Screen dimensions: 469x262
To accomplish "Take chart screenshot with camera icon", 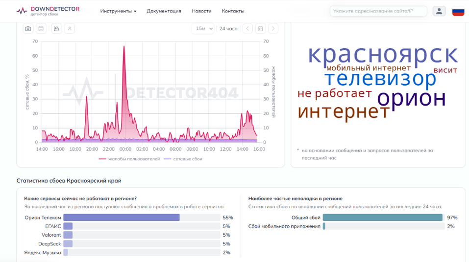I will [x=28, y=29].
